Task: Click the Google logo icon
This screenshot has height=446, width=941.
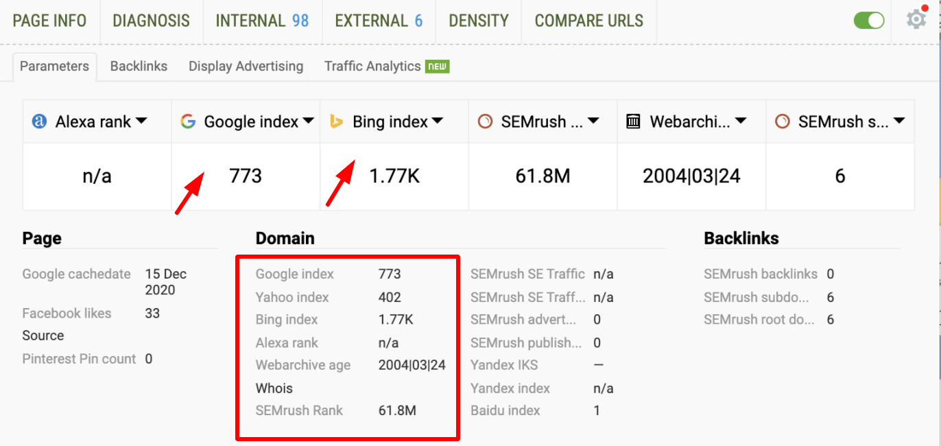Action: pos(188,121)
